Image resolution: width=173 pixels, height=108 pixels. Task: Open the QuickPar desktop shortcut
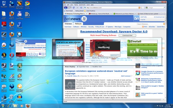point(27,15)
